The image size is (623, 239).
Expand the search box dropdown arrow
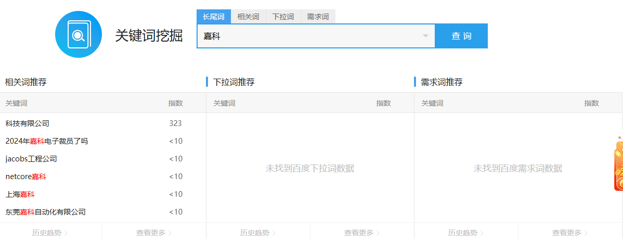[425, 36]
